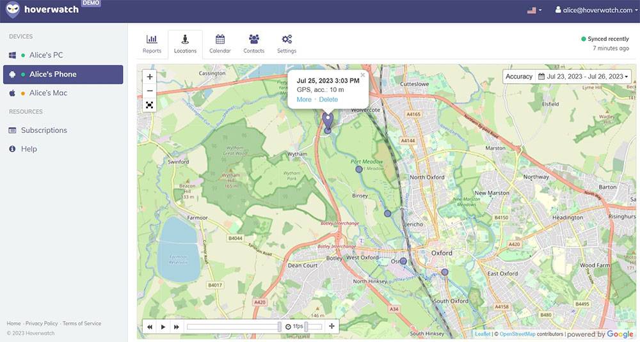Click the Apple icon beside Alice's Mac
The image size is (640, 342).
pos(12,93)
